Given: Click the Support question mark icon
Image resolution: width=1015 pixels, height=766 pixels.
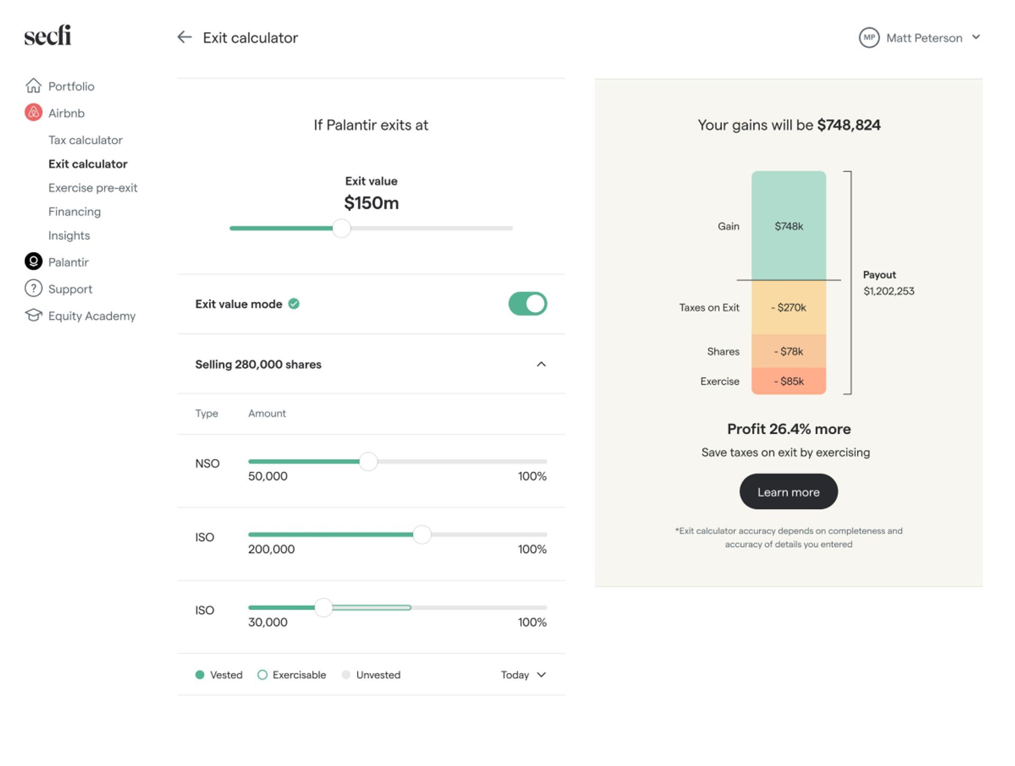Looking at the screenshot, I should point(33,289).
